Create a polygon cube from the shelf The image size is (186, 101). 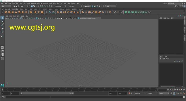[x=9, y=12]
